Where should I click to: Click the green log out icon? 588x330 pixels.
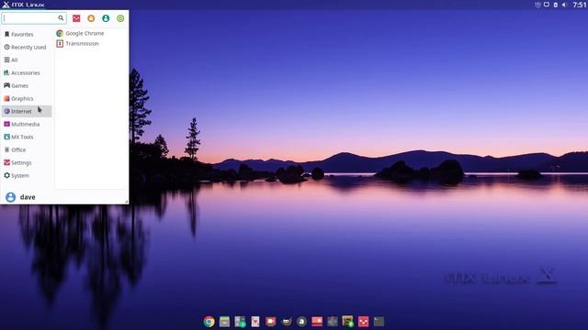(x=120, y=18)
